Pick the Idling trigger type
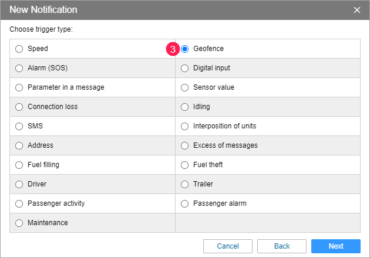Viewport: 370px width, 258px height. [x=185, y=107]
